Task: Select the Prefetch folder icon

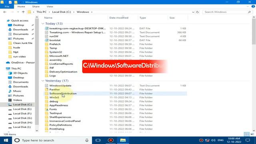Action: (46, 44)
